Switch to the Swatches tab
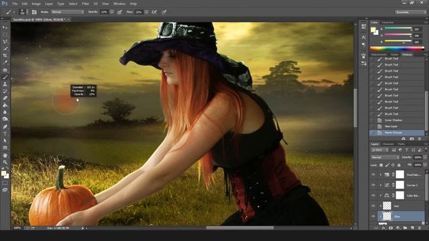429x241 pixels. [387, 22]
